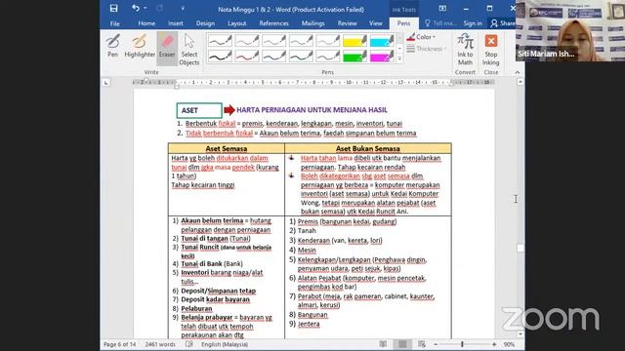
Task: Click the Stop Inking button
Action: pos(490,50)
